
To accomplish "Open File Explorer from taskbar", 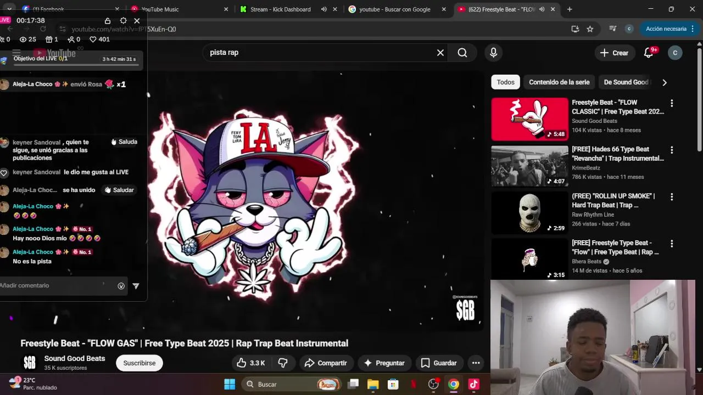I will (x=373, y=384).
